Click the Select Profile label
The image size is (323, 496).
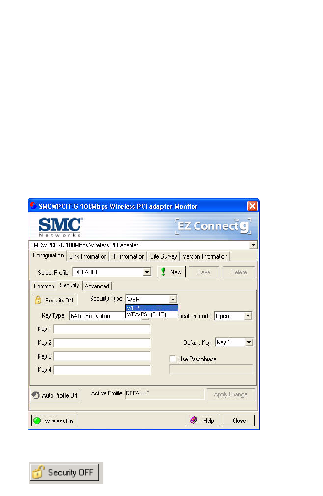point(53,273)
